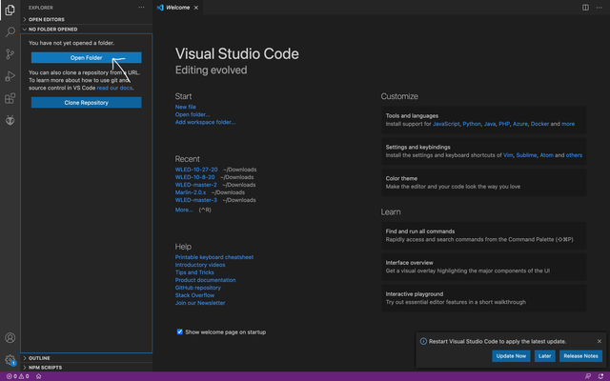This screenshot has width=610, height=381.
Task: Click the feedback icon in status bar
Action: point(588,376)
